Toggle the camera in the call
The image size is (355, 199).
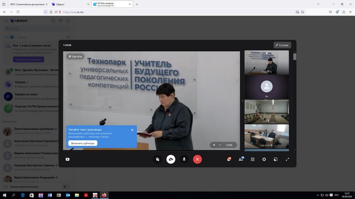(x=171, y=159)
